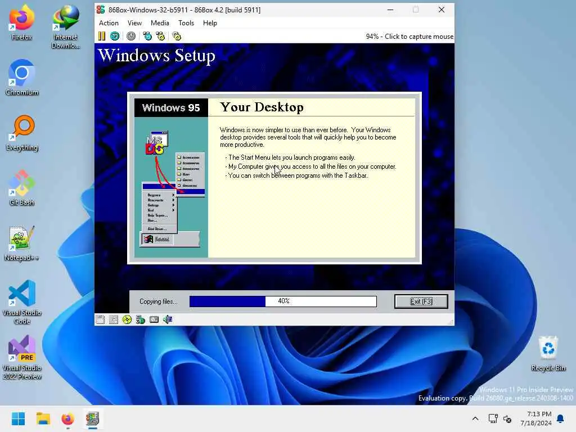Select the Internet Download Manager desktop shortcut
The width and height of the screenshot is (576, 432).
(x=66, y=27)
